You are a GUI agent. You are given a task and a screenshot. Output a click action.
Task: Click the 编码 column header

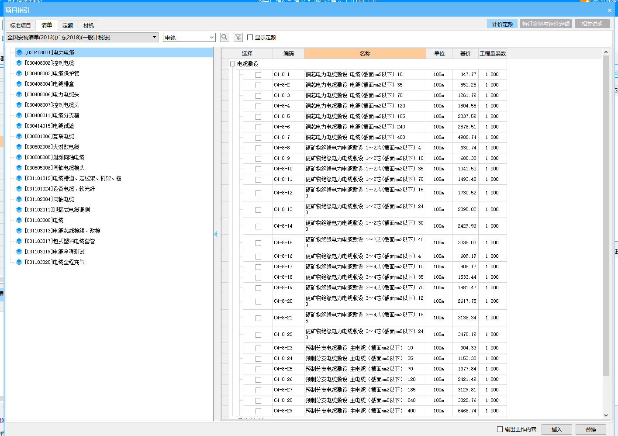tap(288, 53)
